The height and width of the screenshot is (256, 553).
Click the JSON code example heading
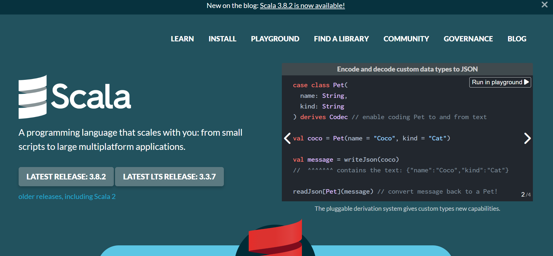click(x=407, y=69)
